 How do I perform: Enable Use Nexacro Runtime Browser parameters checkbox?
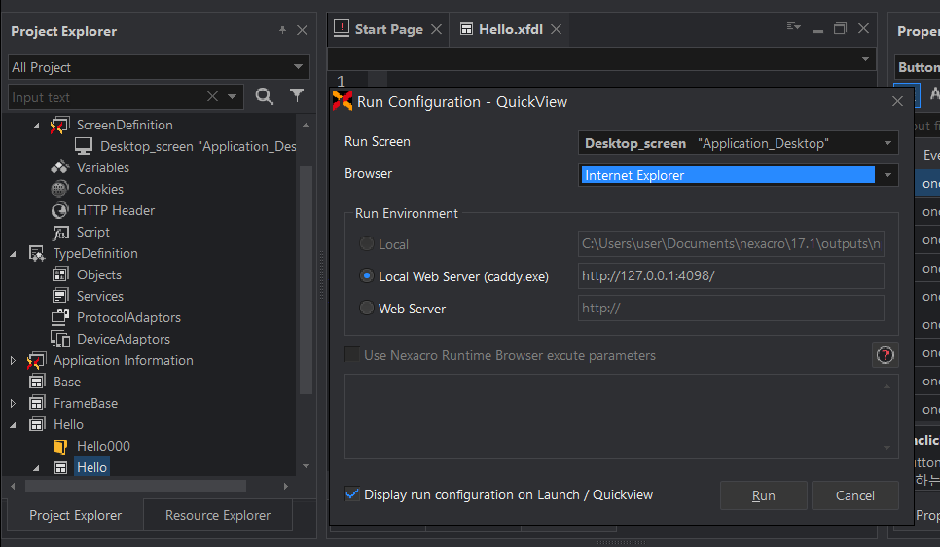click(x=352, y=354)
